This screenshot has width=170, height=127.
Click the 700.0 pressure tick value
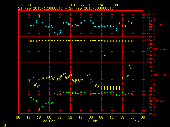point(151,55)
